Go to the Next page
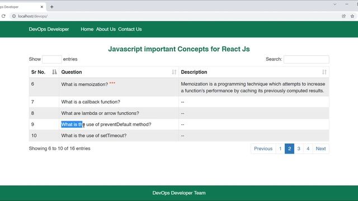358x201 pixels. click(x=321, y=149)
